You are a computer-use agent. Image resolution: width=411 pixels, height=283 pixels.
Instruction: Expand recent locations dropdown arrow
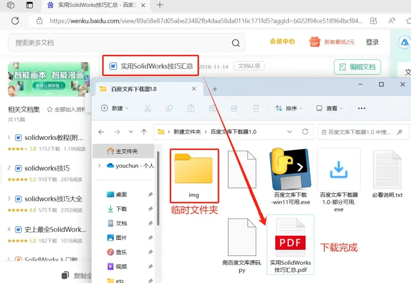point(131,132)
